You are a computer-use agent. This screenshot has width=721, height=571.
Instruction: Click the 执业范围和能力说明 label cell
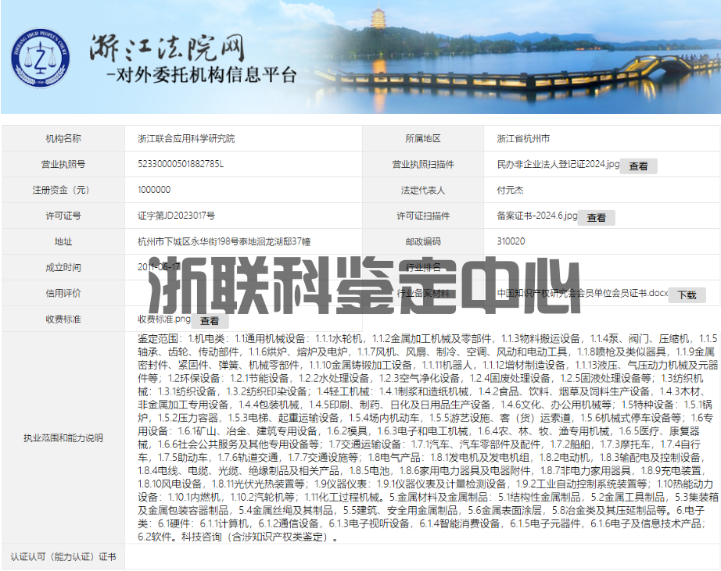pos(63,437)
